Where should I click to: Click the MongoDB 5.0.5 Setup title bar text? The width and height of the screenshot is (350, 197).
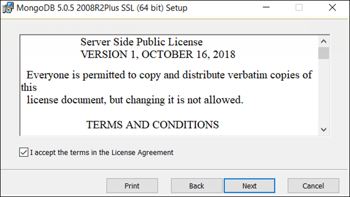pos(102,8)
